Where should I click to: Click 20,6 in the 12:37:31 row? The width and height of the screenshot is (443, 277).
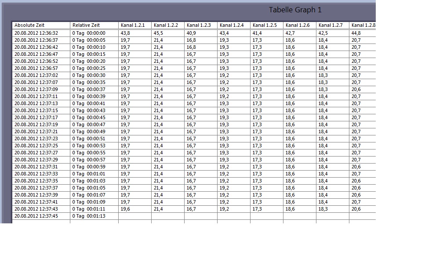363,167
